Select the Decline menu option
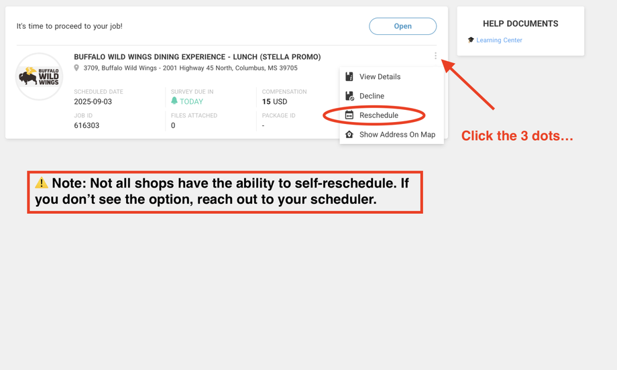617x370 pixels. 392,96
